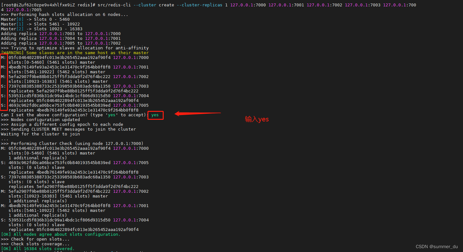This screenshot has height=252, width=463.
Task: Click the wrapped line '4 127.0.0.1:7005'
Action: pos(21,10)
